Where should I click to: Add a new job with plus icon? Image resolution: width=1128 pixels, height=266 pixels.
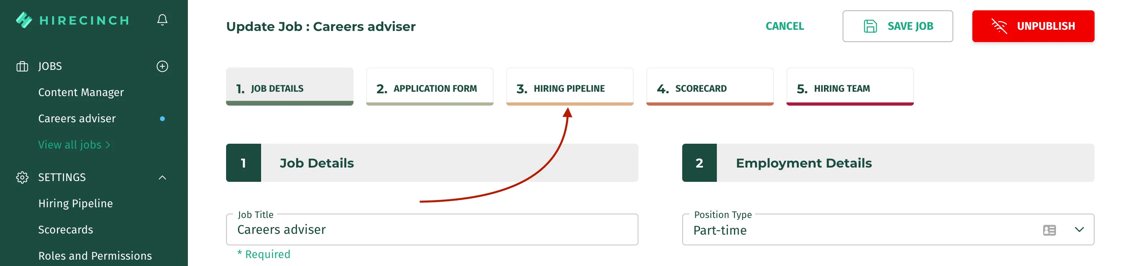coord(162,66)
